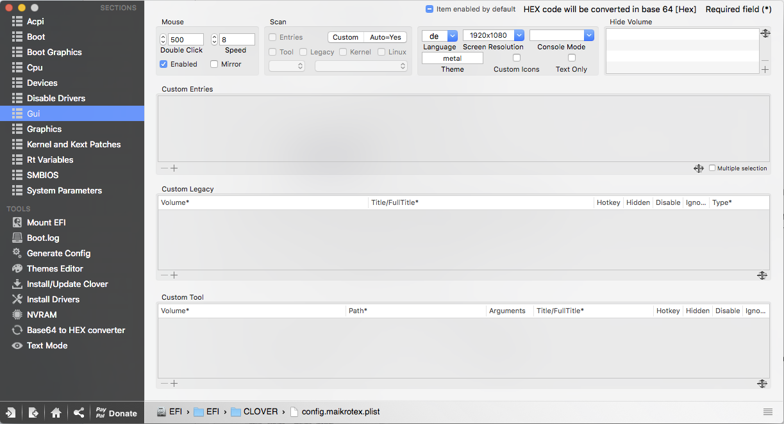Viewport: 784px width, 424px height.
Task: Click the share icon in bottom toolbar
Action: (x=78, y=413)
